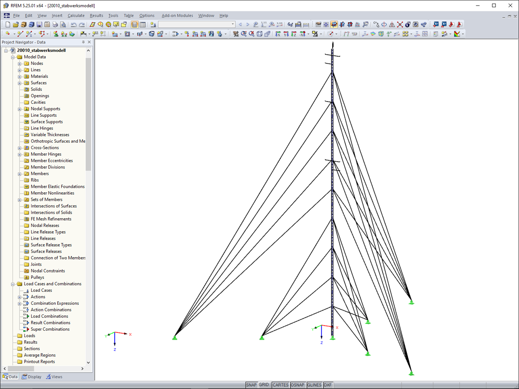Select the Print icon in the toolbar
519x389 pixels.
pos(55,24)
